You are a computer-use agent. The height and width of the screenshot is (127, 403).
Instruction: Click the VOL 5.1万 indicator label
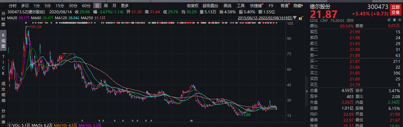coord(21,125)
